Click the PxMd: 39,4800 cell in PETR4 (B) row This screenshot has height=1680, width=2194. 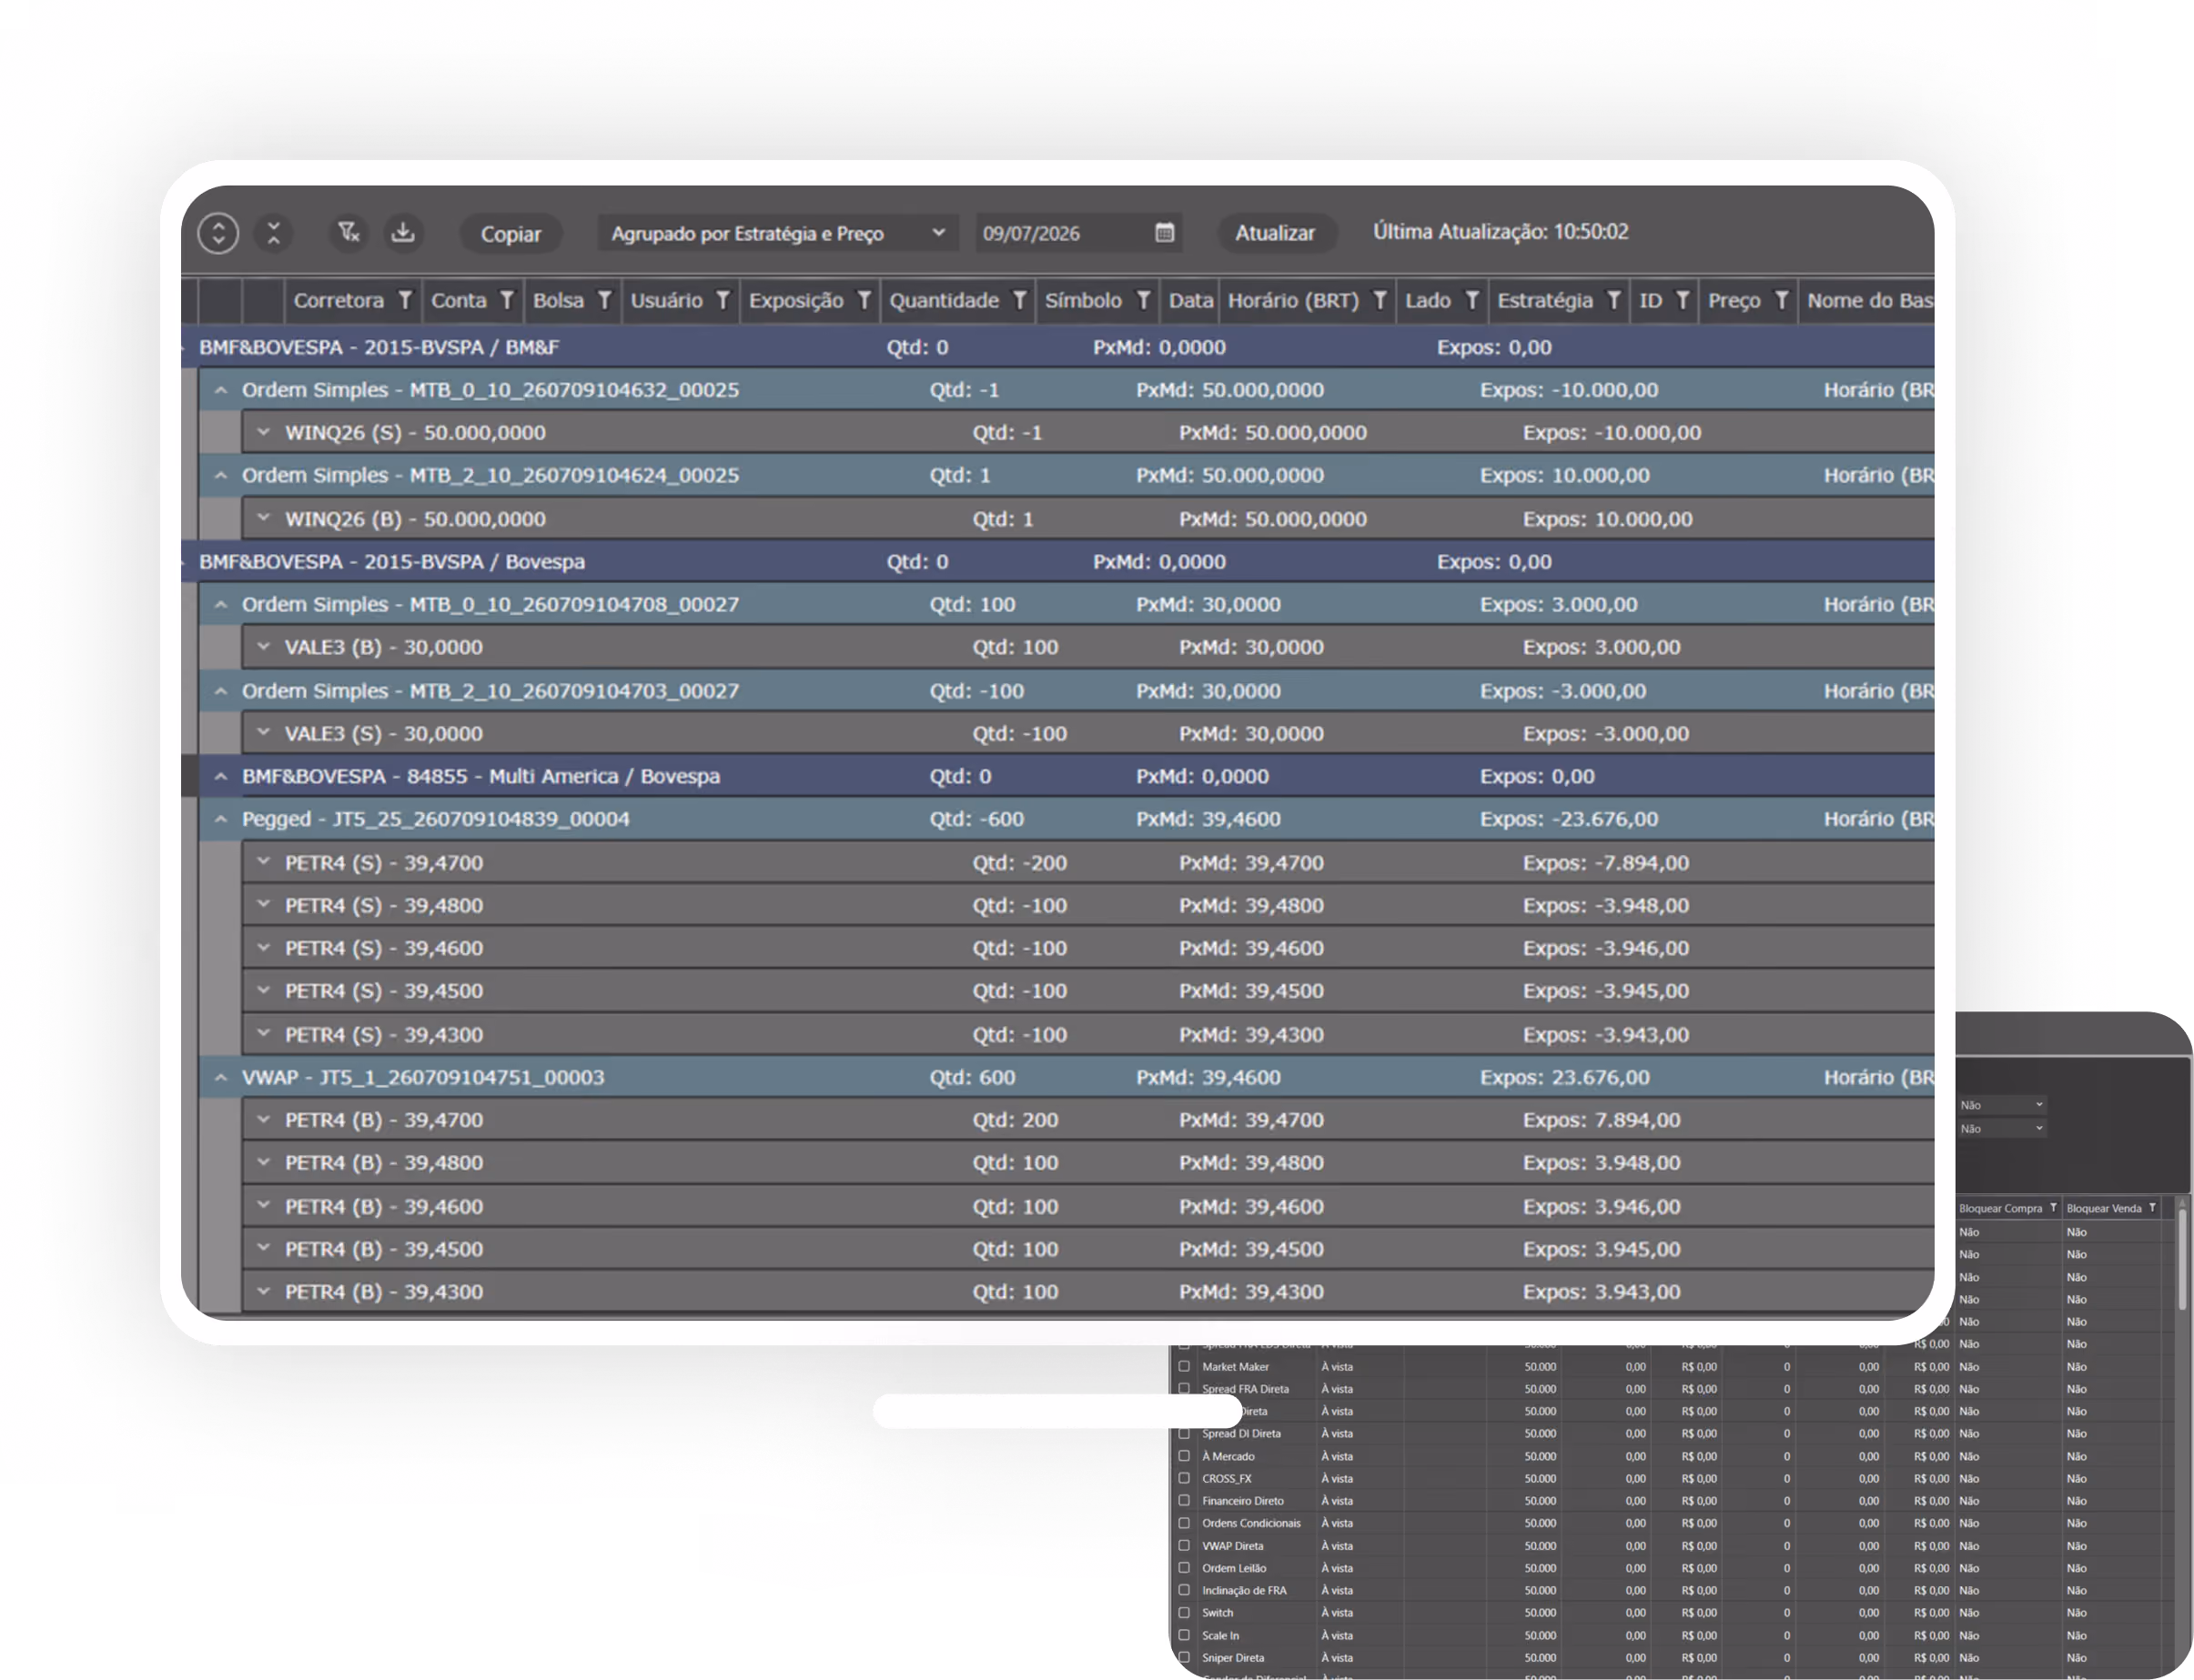1250,1163
